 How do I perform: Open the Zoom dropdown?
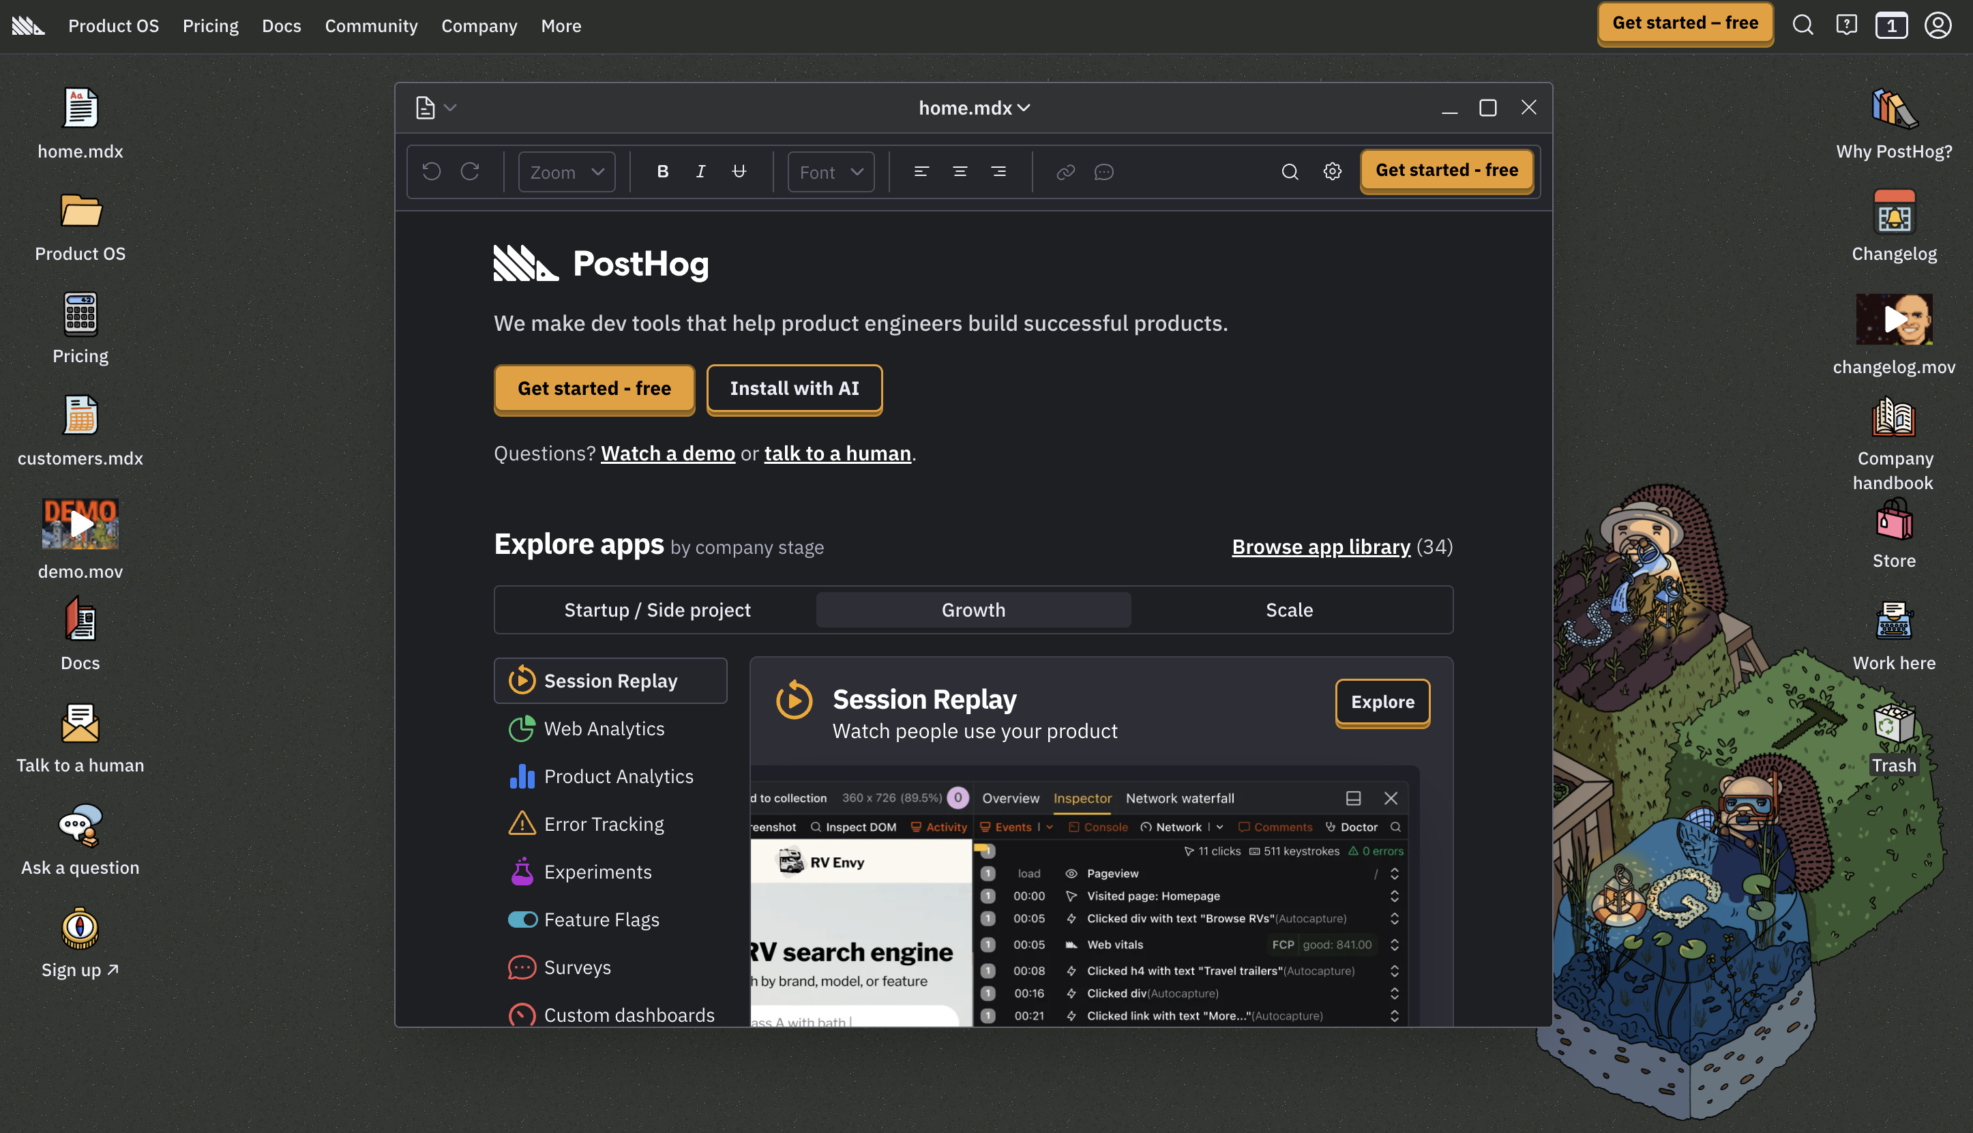566,172
